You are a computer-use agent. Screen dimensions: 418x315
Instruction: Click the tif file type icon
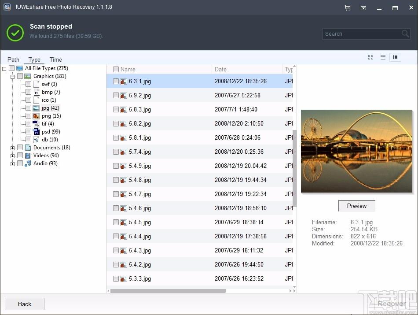36,124
